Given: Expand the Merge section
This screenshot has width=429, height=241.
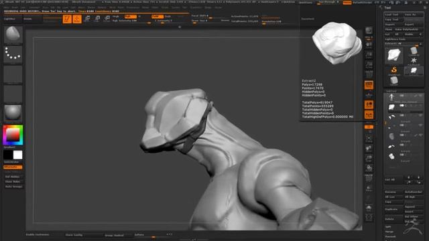Looking at the screenshot, I should click(x=389, y=232).
